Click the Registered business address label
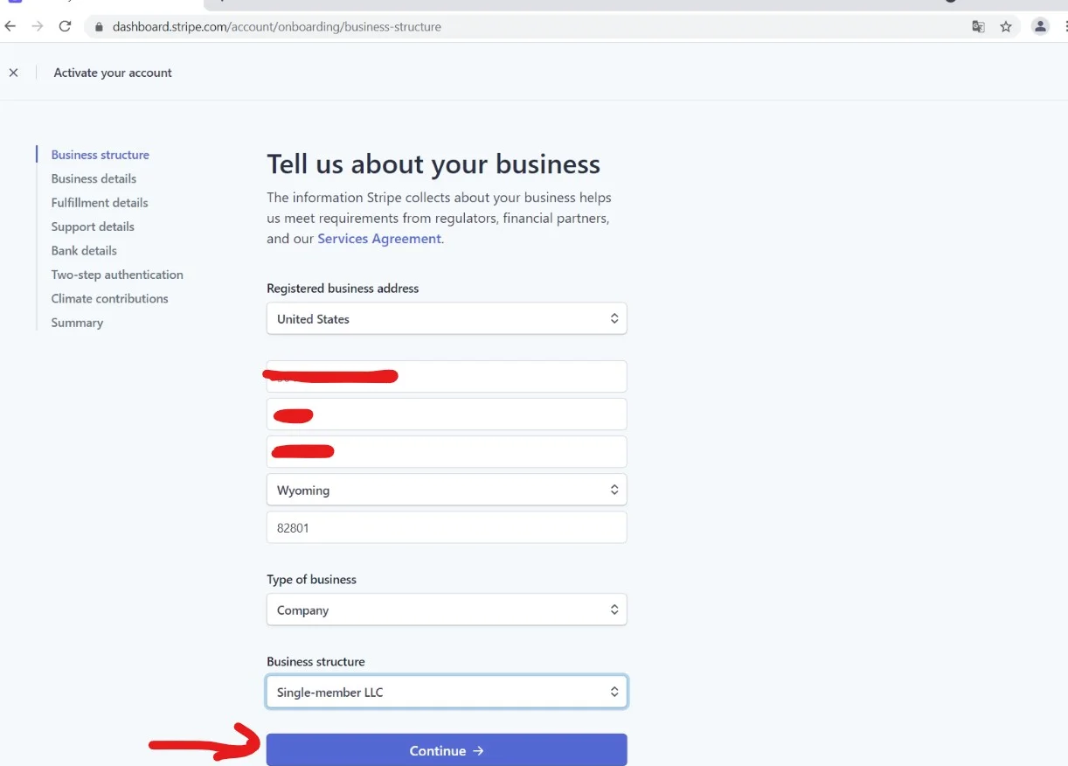 tap(343, 289)
